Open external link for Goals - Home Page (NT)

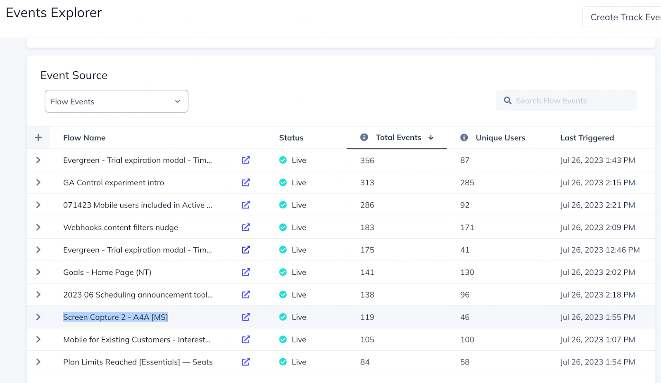[x=246, y=272]
